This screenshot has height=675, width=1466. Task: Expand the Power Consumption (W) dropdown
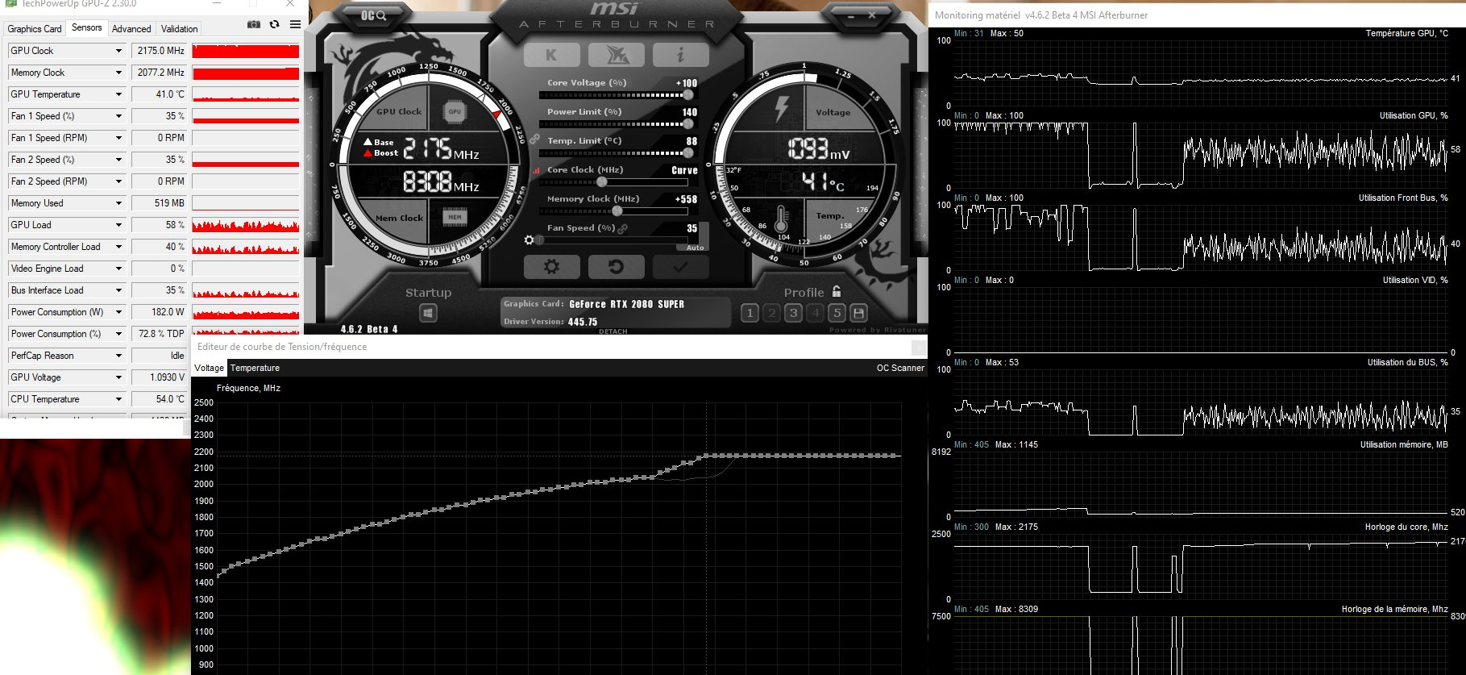pyautogui.click(x=118, y=312)
